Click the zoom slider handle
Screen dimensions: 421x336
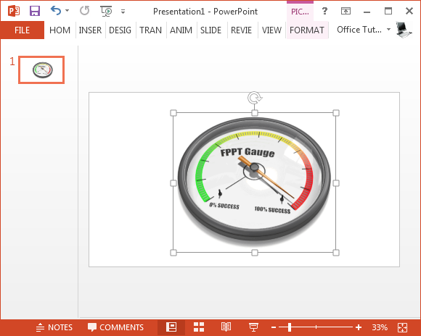290,327
